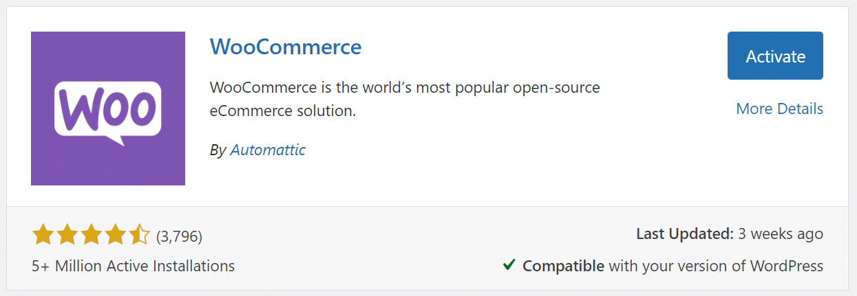Select the third rating star
The width and height of the screenshot is (857, 296).
[91, 236]
